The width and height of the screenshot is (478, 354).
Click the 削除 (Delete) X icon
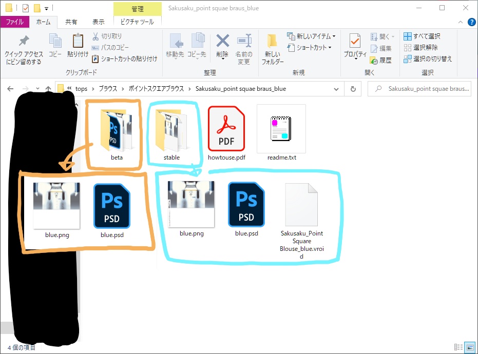pyautogui.click(x=222, y=41)
